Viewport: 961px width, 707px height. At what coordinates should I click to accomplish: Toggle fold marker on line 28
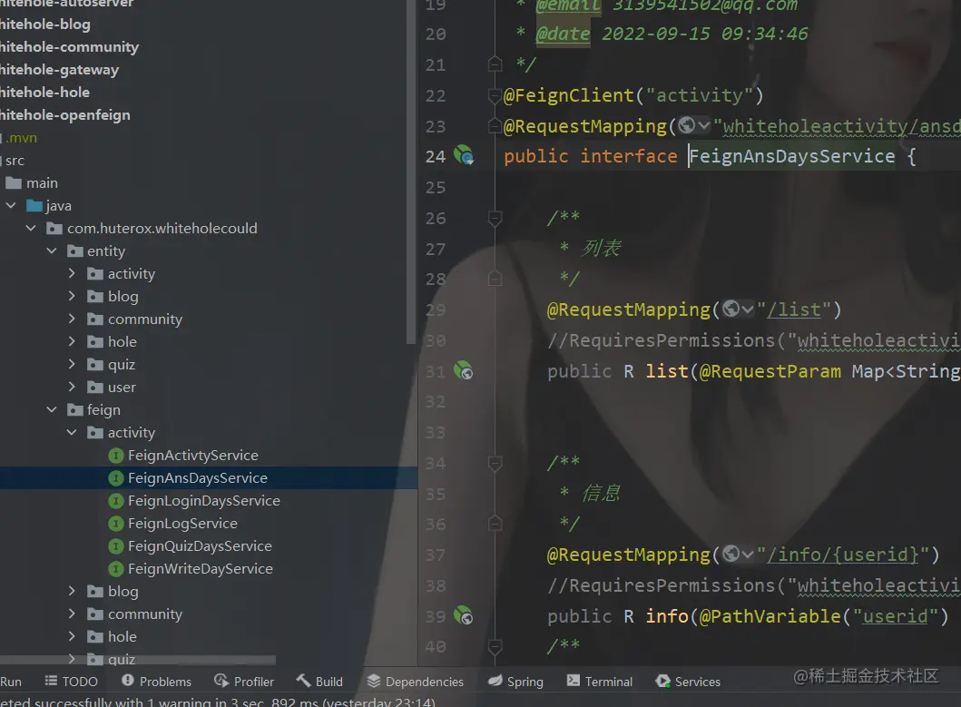[x=495, y=279]
